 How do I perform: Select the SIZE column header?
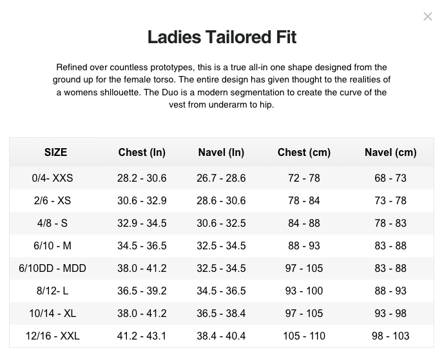click(x=55, y=152)
